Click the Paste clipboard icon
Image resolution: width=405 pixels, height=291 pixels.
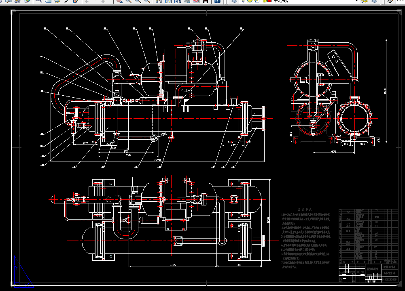tap(57, 1)
